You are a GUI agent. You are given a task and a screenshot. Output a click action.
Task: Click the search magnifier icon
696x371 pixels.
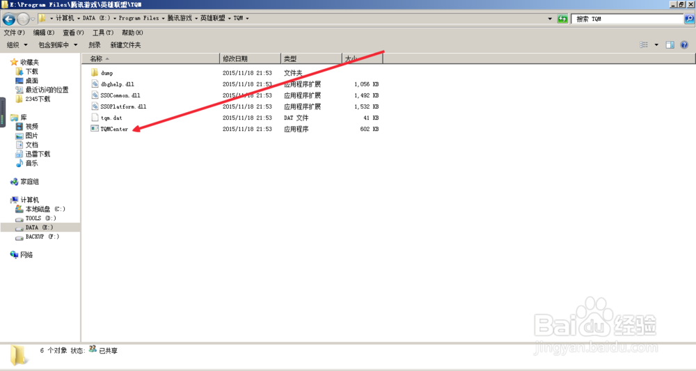689,19
